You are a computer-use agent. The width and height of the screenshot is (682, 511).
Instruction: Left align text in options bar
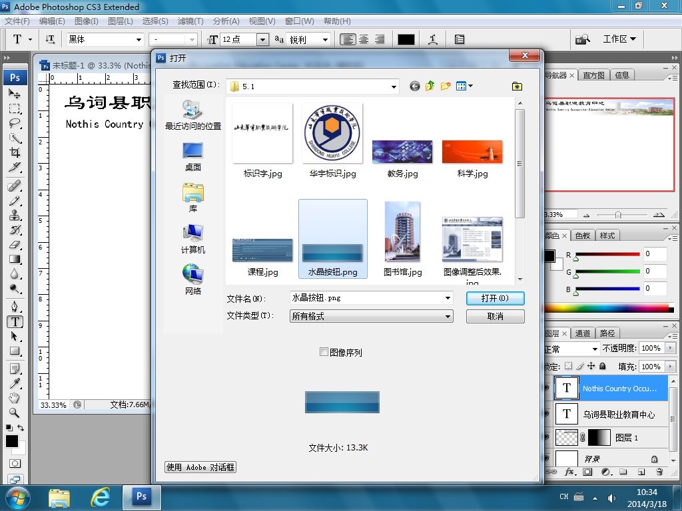coord(348,39)
